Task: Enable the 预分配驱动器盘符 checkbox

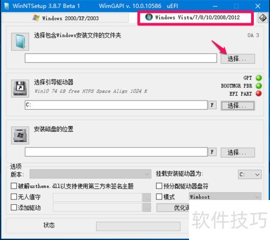Action: [159, 186]
